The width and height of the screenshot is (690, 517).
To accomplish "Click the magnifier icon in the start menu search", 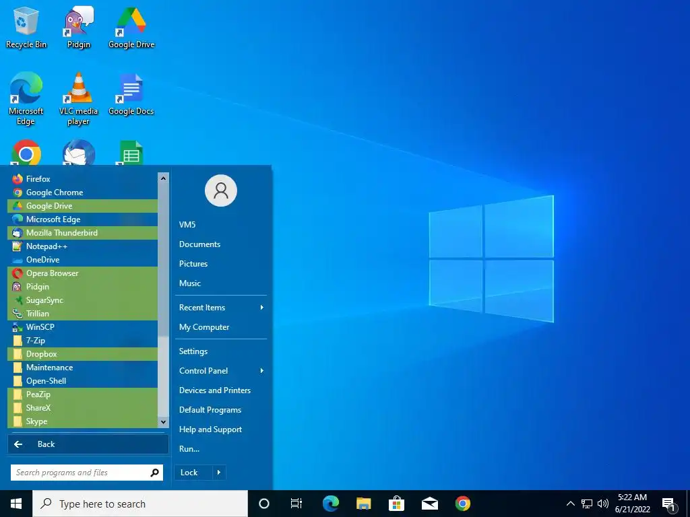I will pos(154,473).
